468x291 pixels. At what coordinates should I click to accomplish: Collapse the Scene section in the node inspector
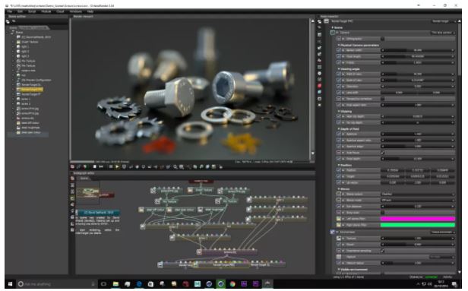(x=332, y=27)
